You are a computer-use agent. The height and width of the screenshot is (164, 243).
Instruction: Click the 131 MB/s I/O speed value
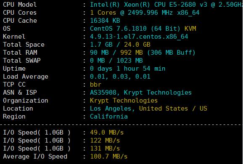(x=105, y=148)
